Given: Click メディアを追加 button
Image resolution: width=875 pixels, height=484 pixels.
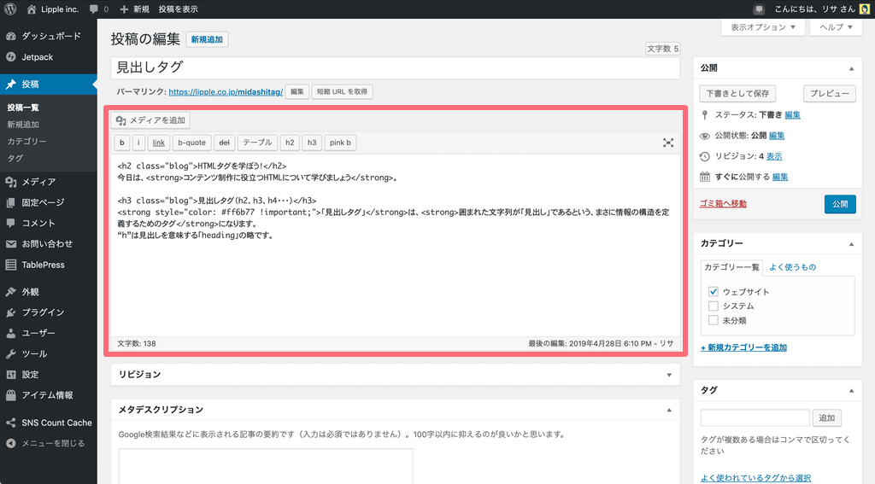Looking at the screenshot, I should coord(150,120).
